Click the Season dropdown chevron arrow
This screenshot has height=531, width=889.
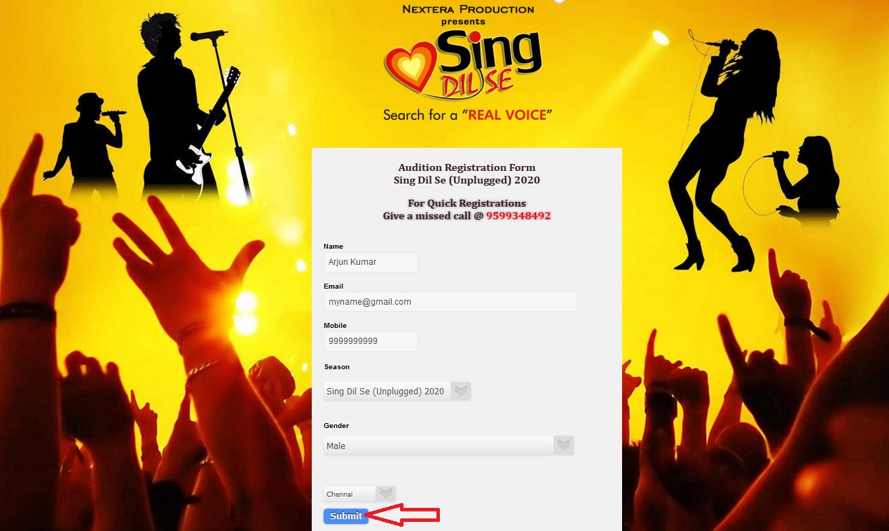(x=460, y=391)
